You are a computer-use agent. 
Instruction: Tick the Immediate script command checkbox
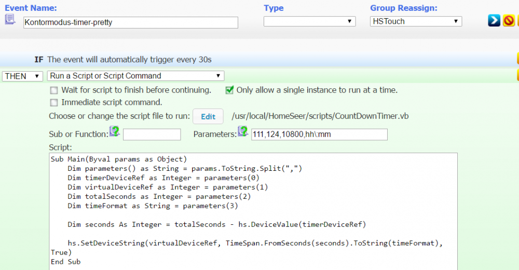point(54,102)
